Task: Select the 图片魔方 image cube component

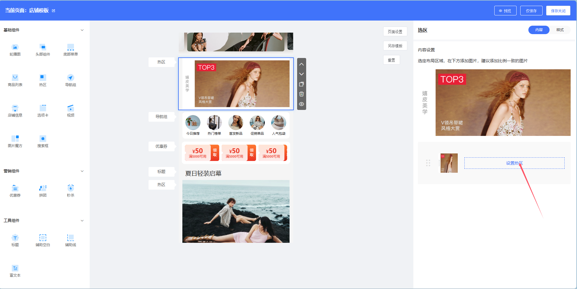Action: point(15,141)
